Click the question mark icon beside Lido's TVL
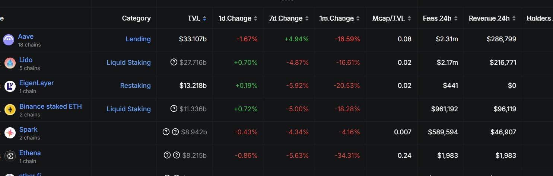The width and height of the screenshot is (553, 176). click(174, 62)
